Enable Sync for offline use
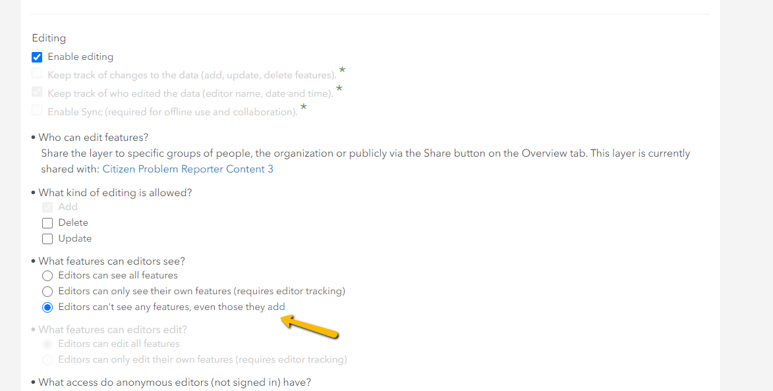 point(37,110)
